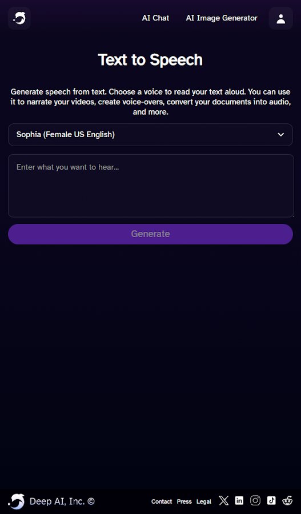Image resolution: width=301 pixels, height=514 pixels.
Task: Open the Sophia (Female US English) voice selector
Action: coord(151,135)
